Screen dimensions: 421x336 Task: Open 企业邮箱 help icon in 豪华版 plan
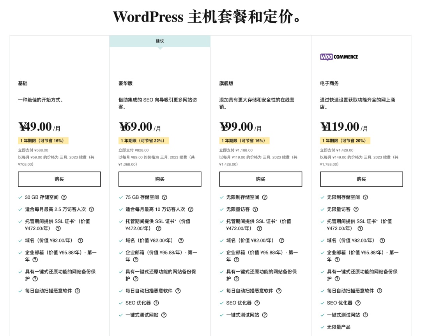point(136,260)
